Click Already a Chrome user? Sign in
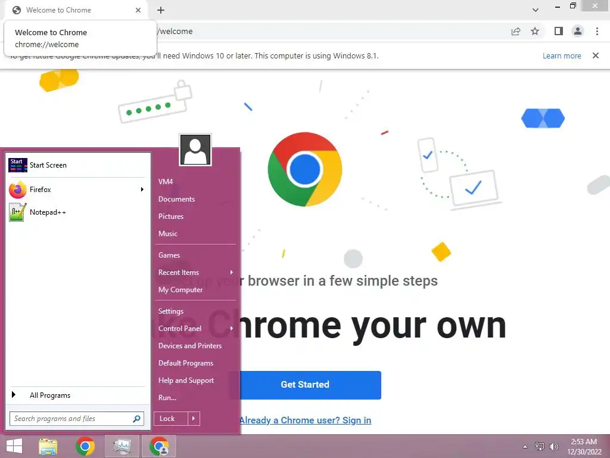Viewport: 610px width, 458px height. click(305, 420)
